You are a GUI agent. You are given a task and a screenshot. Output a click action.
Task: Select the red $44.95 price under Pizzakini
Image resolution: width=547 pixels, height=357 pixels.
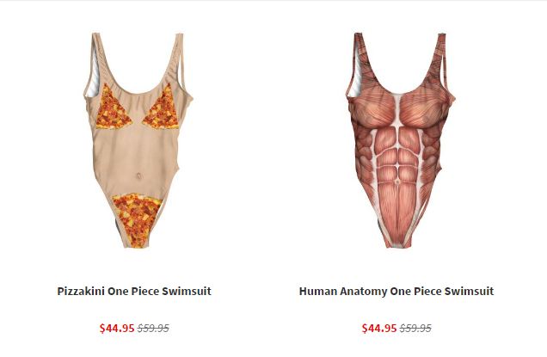click(117, 328)
